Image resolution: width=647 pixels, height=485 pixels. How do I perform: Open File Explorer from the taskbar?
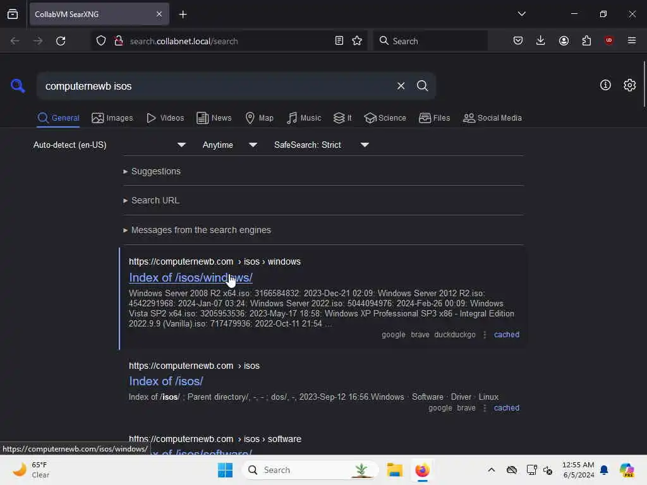[394, 470]
